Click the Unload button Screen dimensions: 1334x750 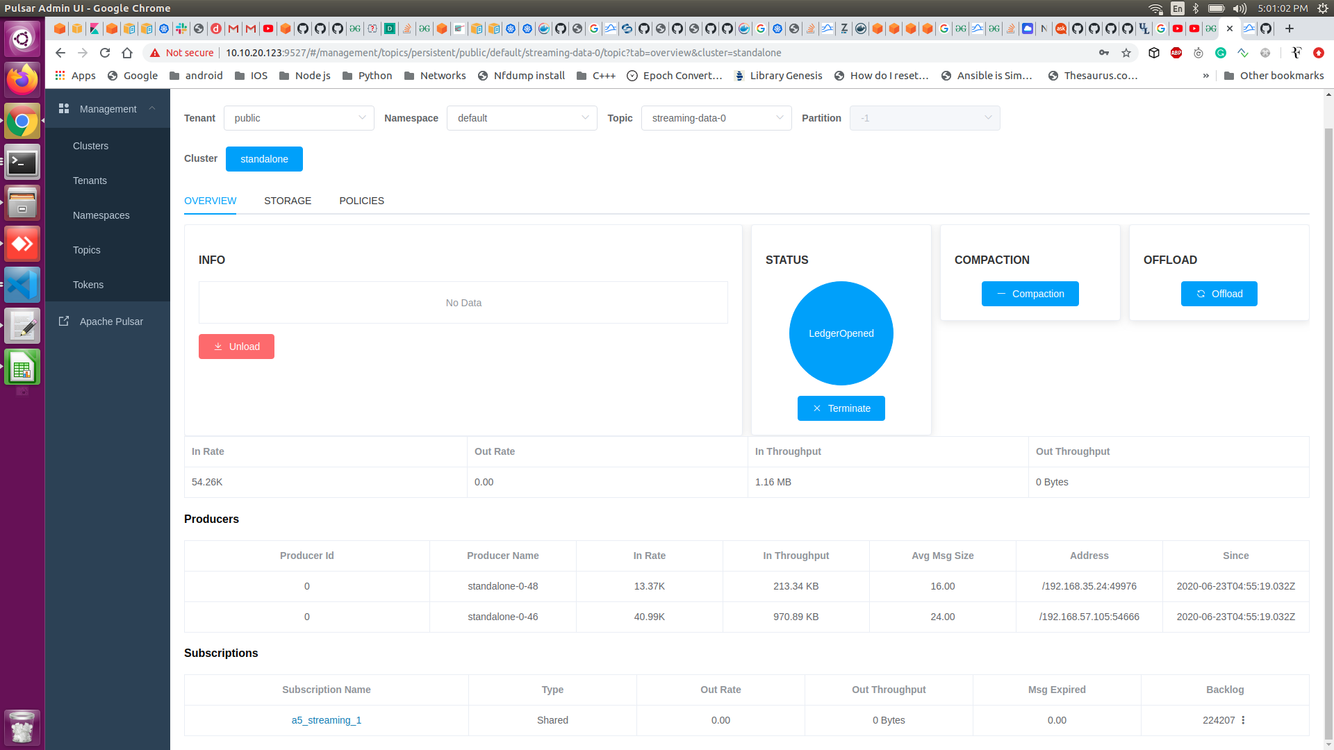(236, 347)
